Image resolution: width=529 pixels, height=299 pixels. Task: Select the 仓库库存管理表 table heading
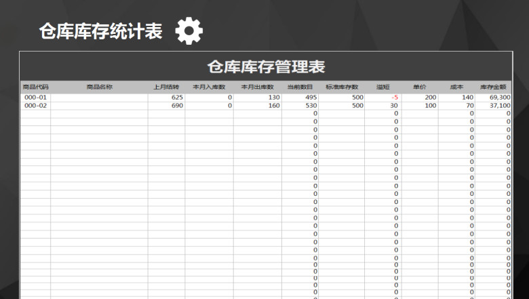266,66
